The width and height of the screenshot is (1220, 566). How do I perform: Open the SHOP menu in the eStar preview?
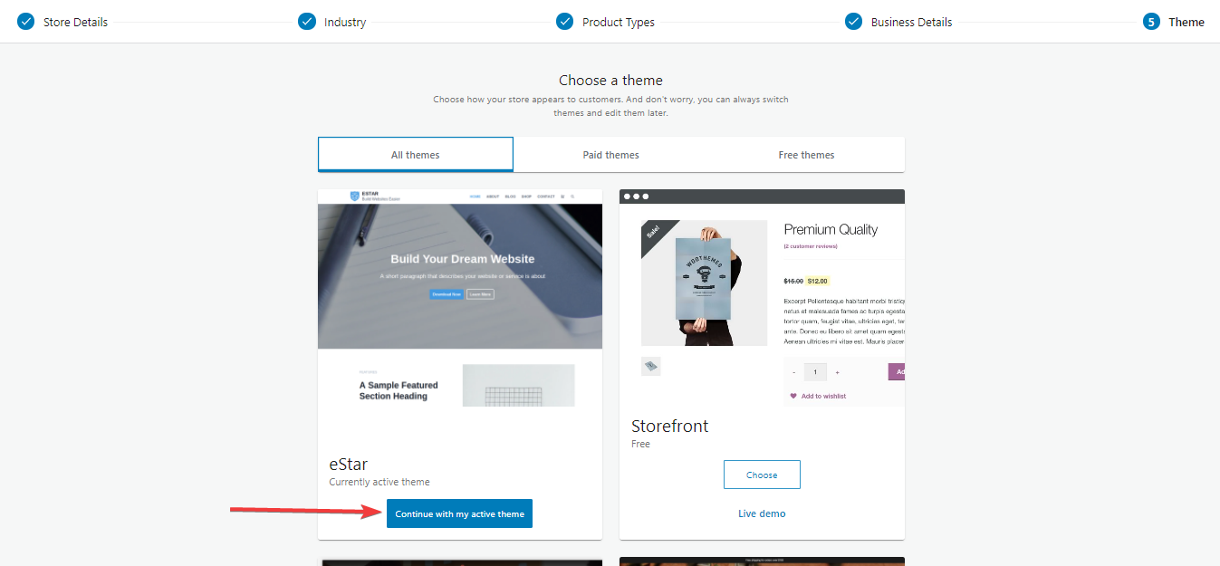tap(526, 196)
